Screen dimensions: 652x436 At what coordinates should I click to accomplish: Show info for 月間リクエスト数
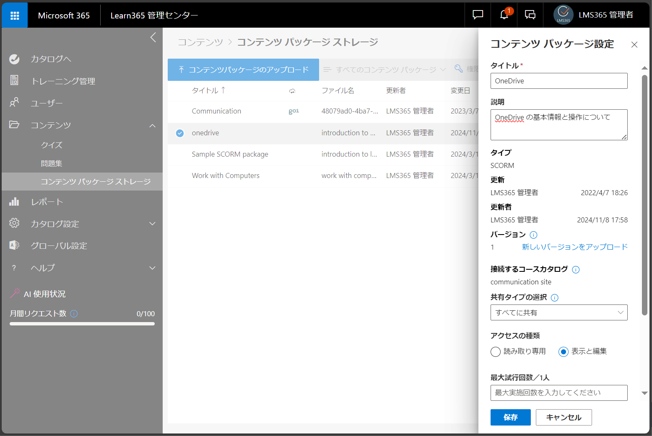click(74, 314)
